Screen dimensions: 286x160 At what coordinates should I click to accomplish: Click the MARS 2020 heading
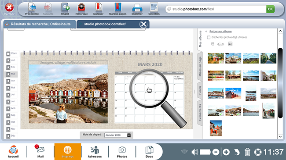coord(150,64)
